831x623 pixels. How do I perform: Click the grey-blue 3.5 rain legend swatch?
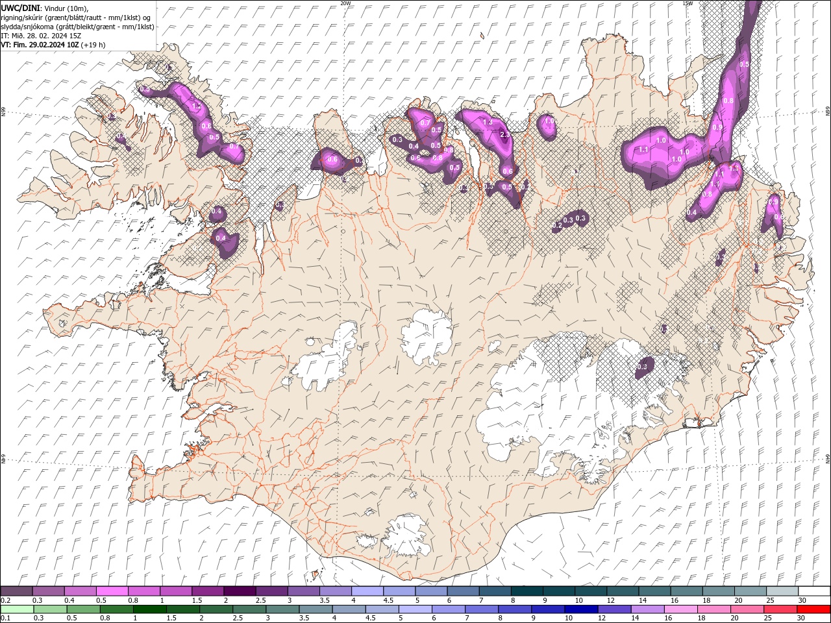pos(316,609)
